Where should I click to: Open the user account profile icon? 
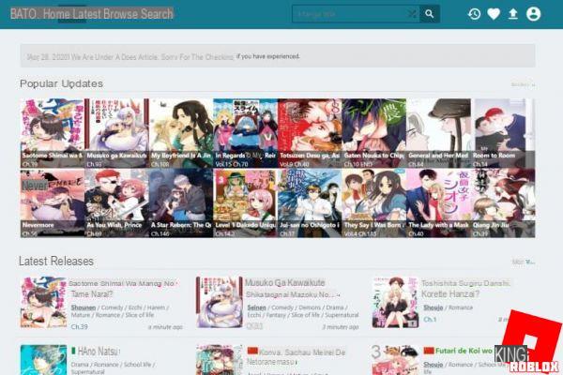tap(533, 14)
